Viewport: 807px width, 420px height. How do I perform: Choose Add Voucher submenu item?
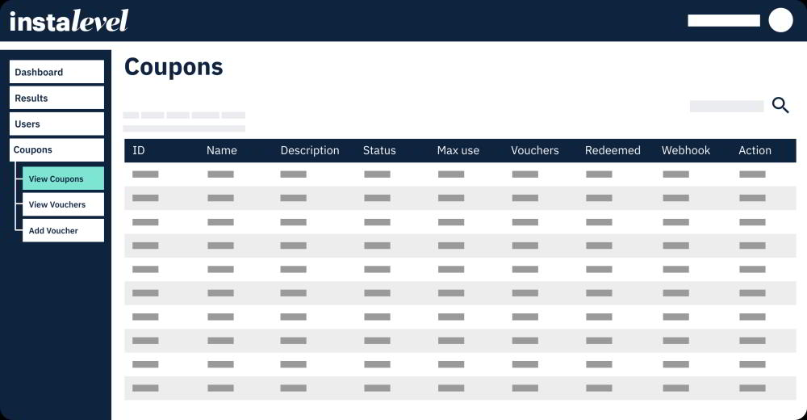coord(63,230)
